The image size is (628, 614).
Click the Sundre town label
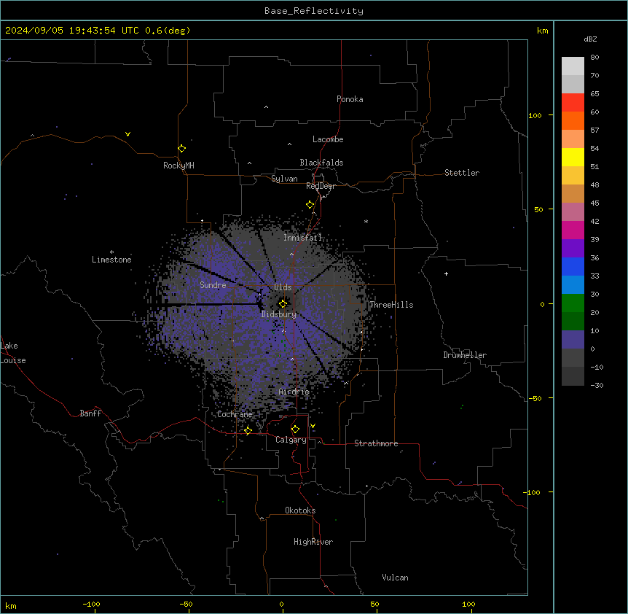(213, 285)
